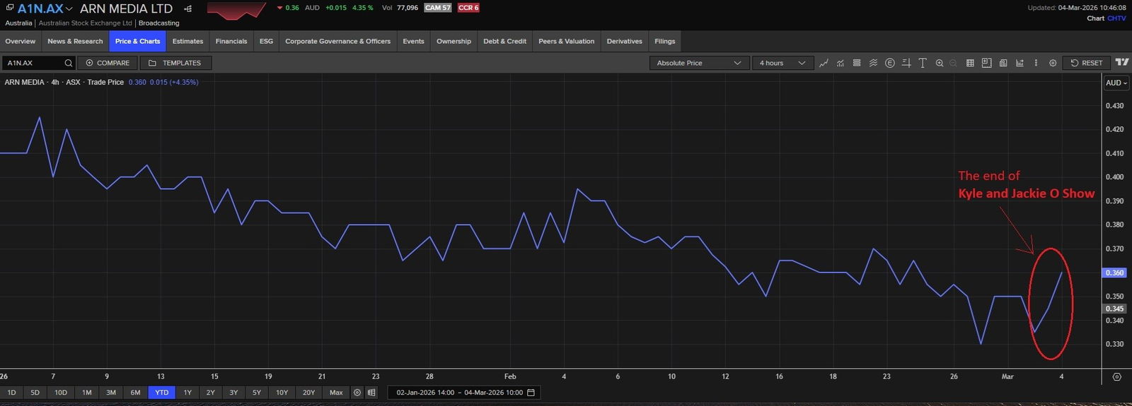This screenshot has height=406, width=1132.
Task: Click the table icon beside range settings gear
Action: click(371, 393)
